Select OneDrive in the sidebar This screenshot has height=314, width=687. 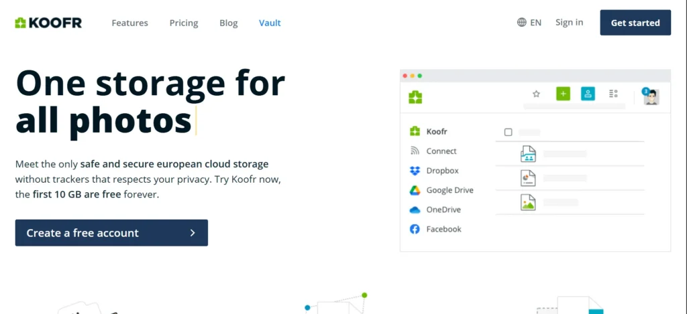click(x=435, y=210)
